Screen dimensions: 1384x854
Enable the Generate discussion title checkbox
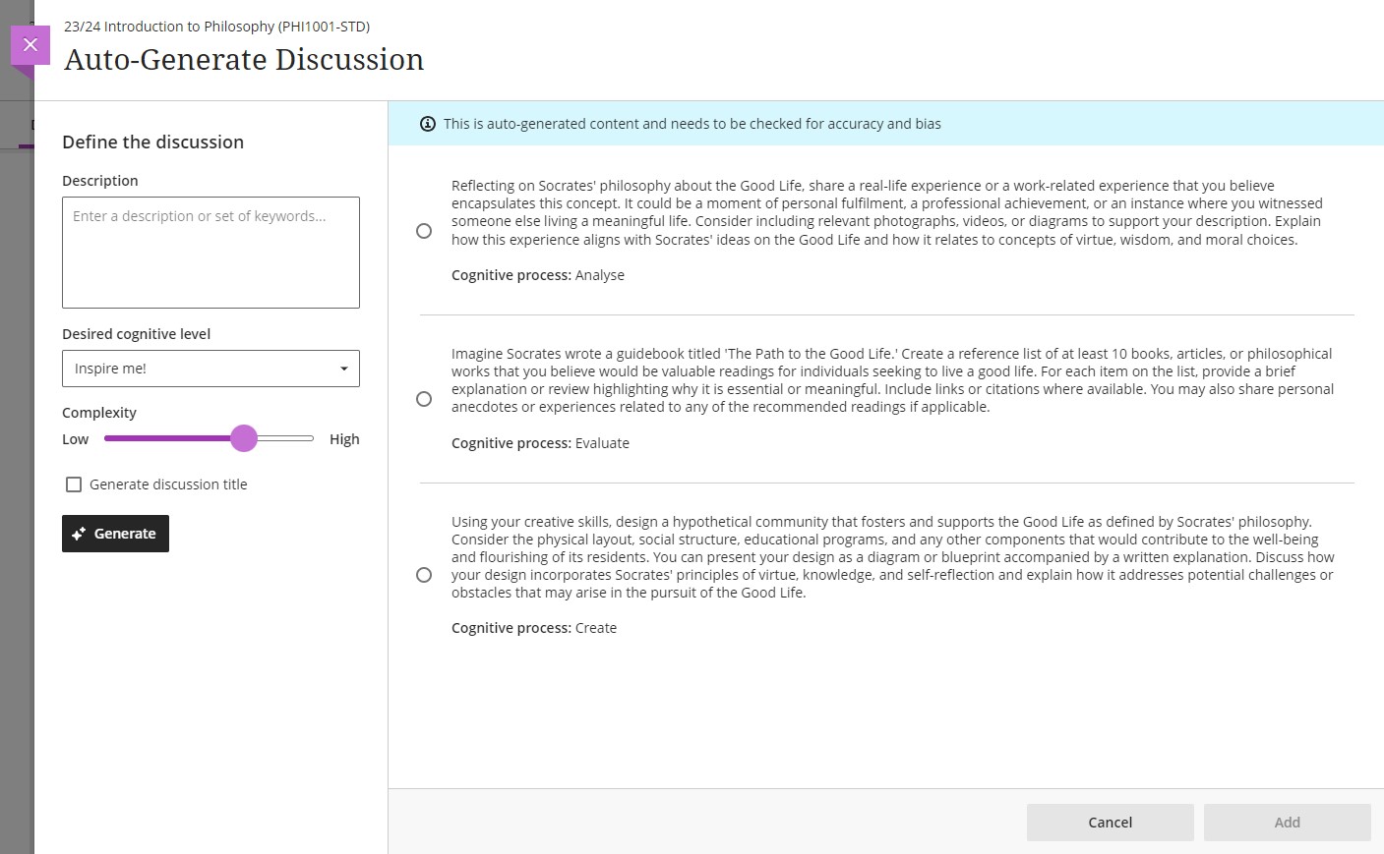74,484
